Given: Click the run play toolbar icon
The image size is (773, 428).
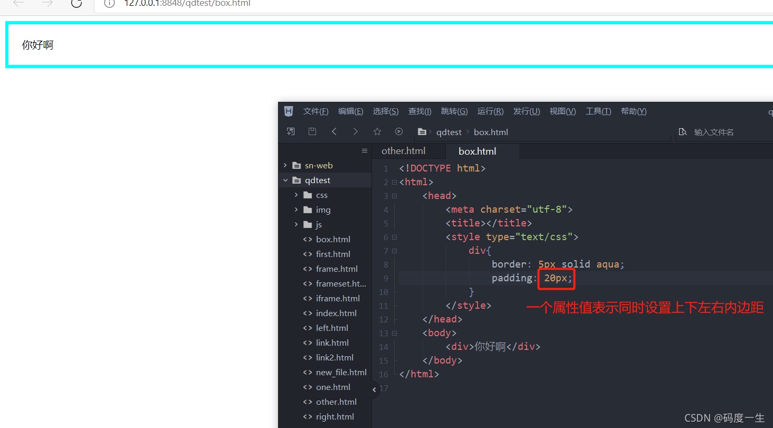Looking at the screenshot, I should click(399, 131).
